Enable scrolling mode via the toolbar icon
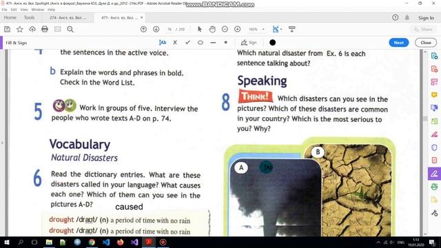The height and width of the screenshot is (248, 441). click(x=292, y=29)
